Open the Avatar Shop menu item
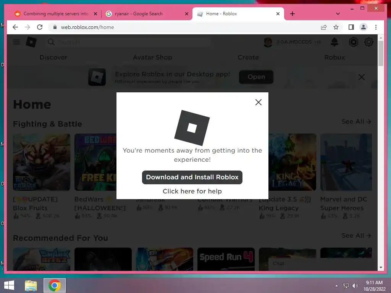391x293 pixels. [152, 57]
